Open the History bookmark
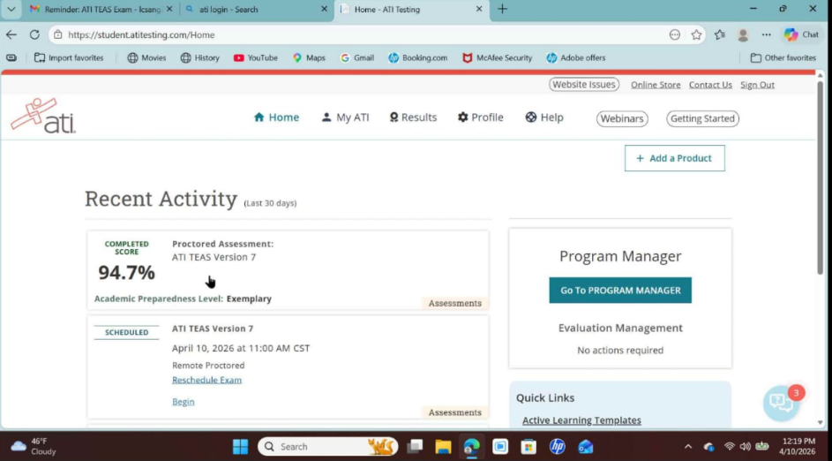 click(x=200, y=58)
